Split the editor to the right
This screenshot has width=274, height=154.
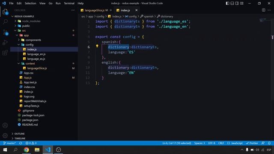pos(263,10)
